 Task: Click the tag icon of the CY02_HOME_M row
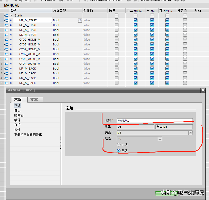6,40
